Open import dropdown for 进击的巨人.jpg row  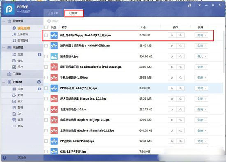pos(205,56)
